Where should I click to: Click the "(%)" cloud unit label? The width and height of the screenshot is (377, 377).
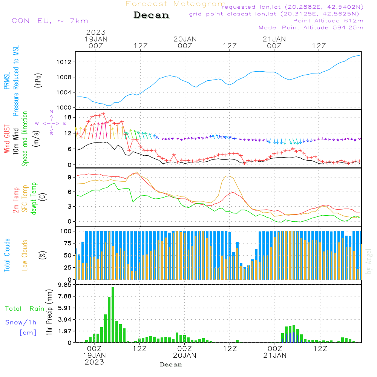click(x=42, y=255)
